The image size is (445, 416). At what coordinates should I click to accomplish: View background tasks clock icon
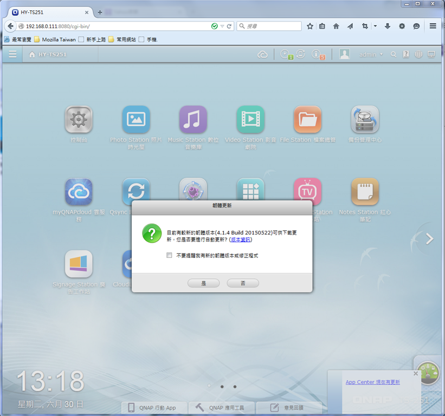pos(286,54)
